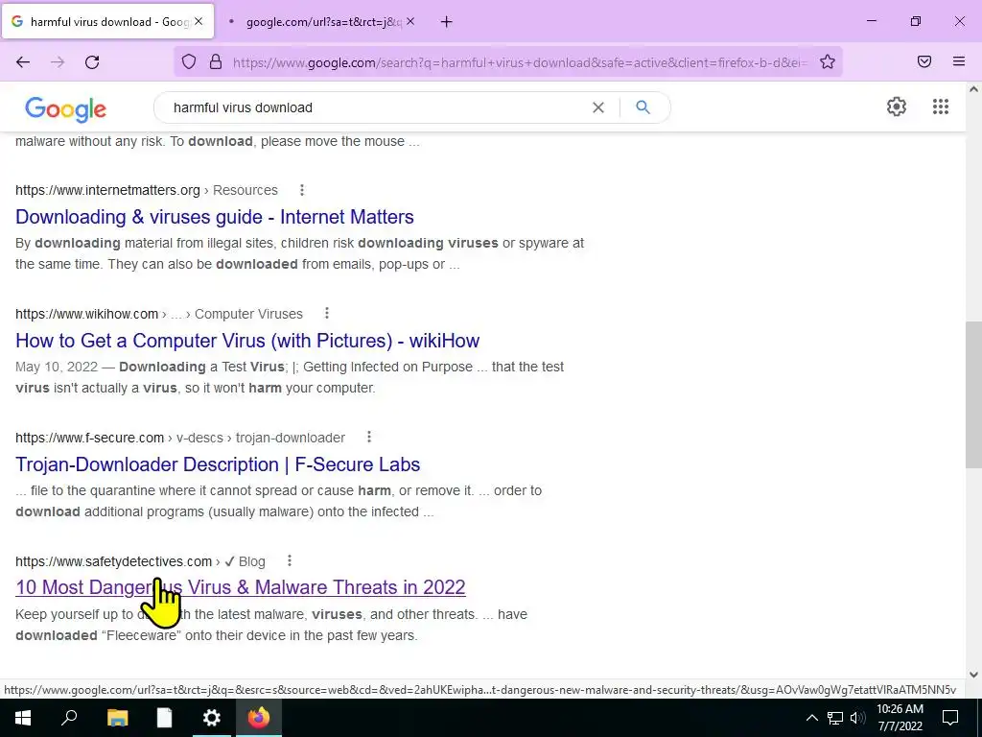Viewport: 982px width, 737px height.
Task: Open 'How to Get a Computer Virus' wikiHow link
Action: [x=247, y=341]
